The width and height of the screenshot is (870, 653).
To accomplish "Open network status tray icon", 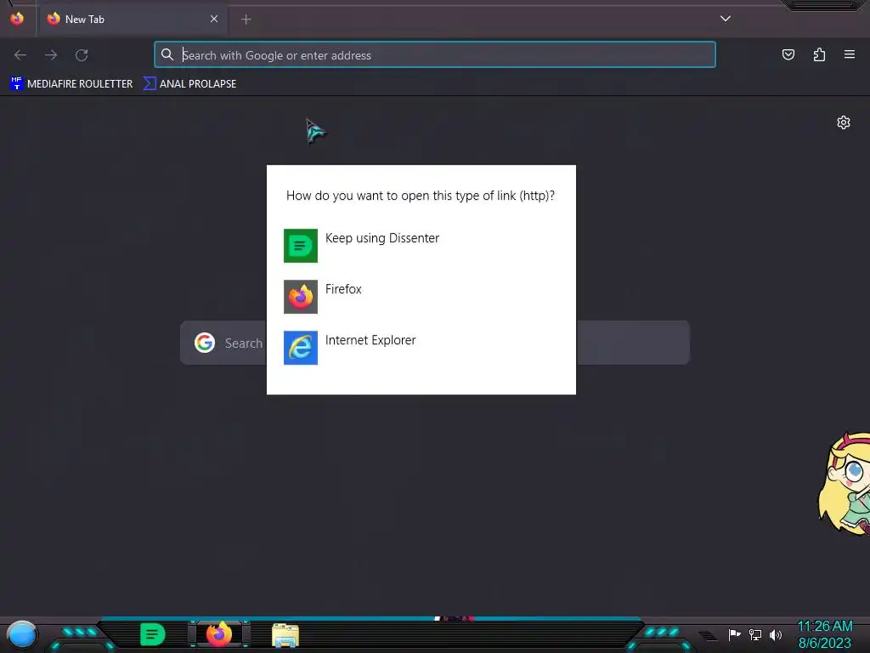I will click(755, 634).
